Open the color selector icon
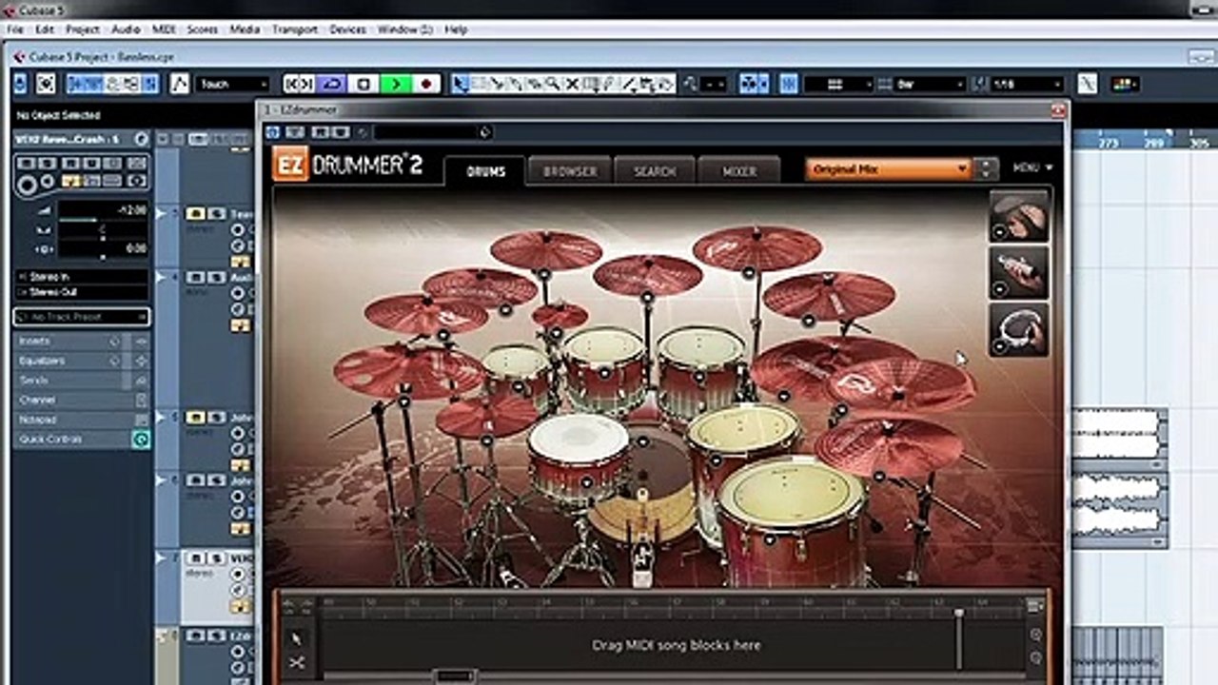 1126,84
